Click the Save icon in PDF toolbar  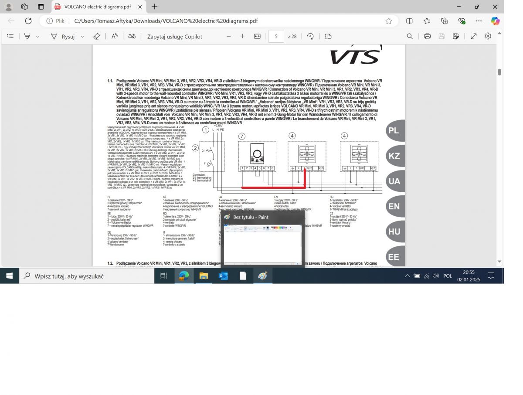[x=441, y=37]
